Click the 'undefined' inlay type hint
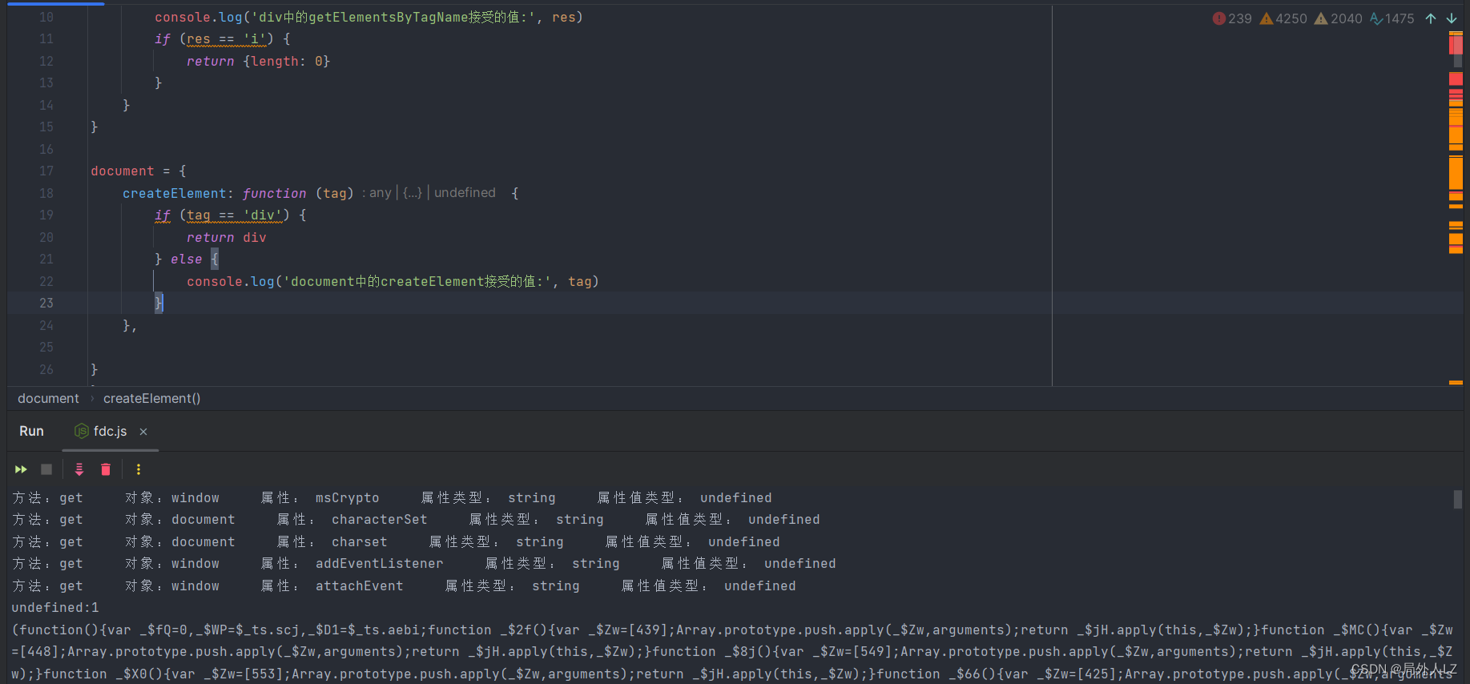 [465, 193]
